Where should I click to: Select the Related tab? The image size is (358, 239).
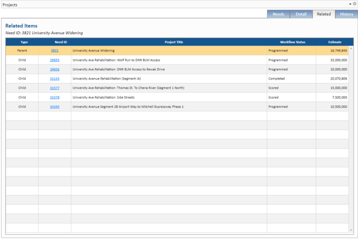[324, 14]
